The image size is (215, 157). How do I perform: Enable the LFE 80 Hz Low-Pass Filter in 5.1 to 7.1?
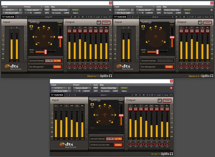118,145
